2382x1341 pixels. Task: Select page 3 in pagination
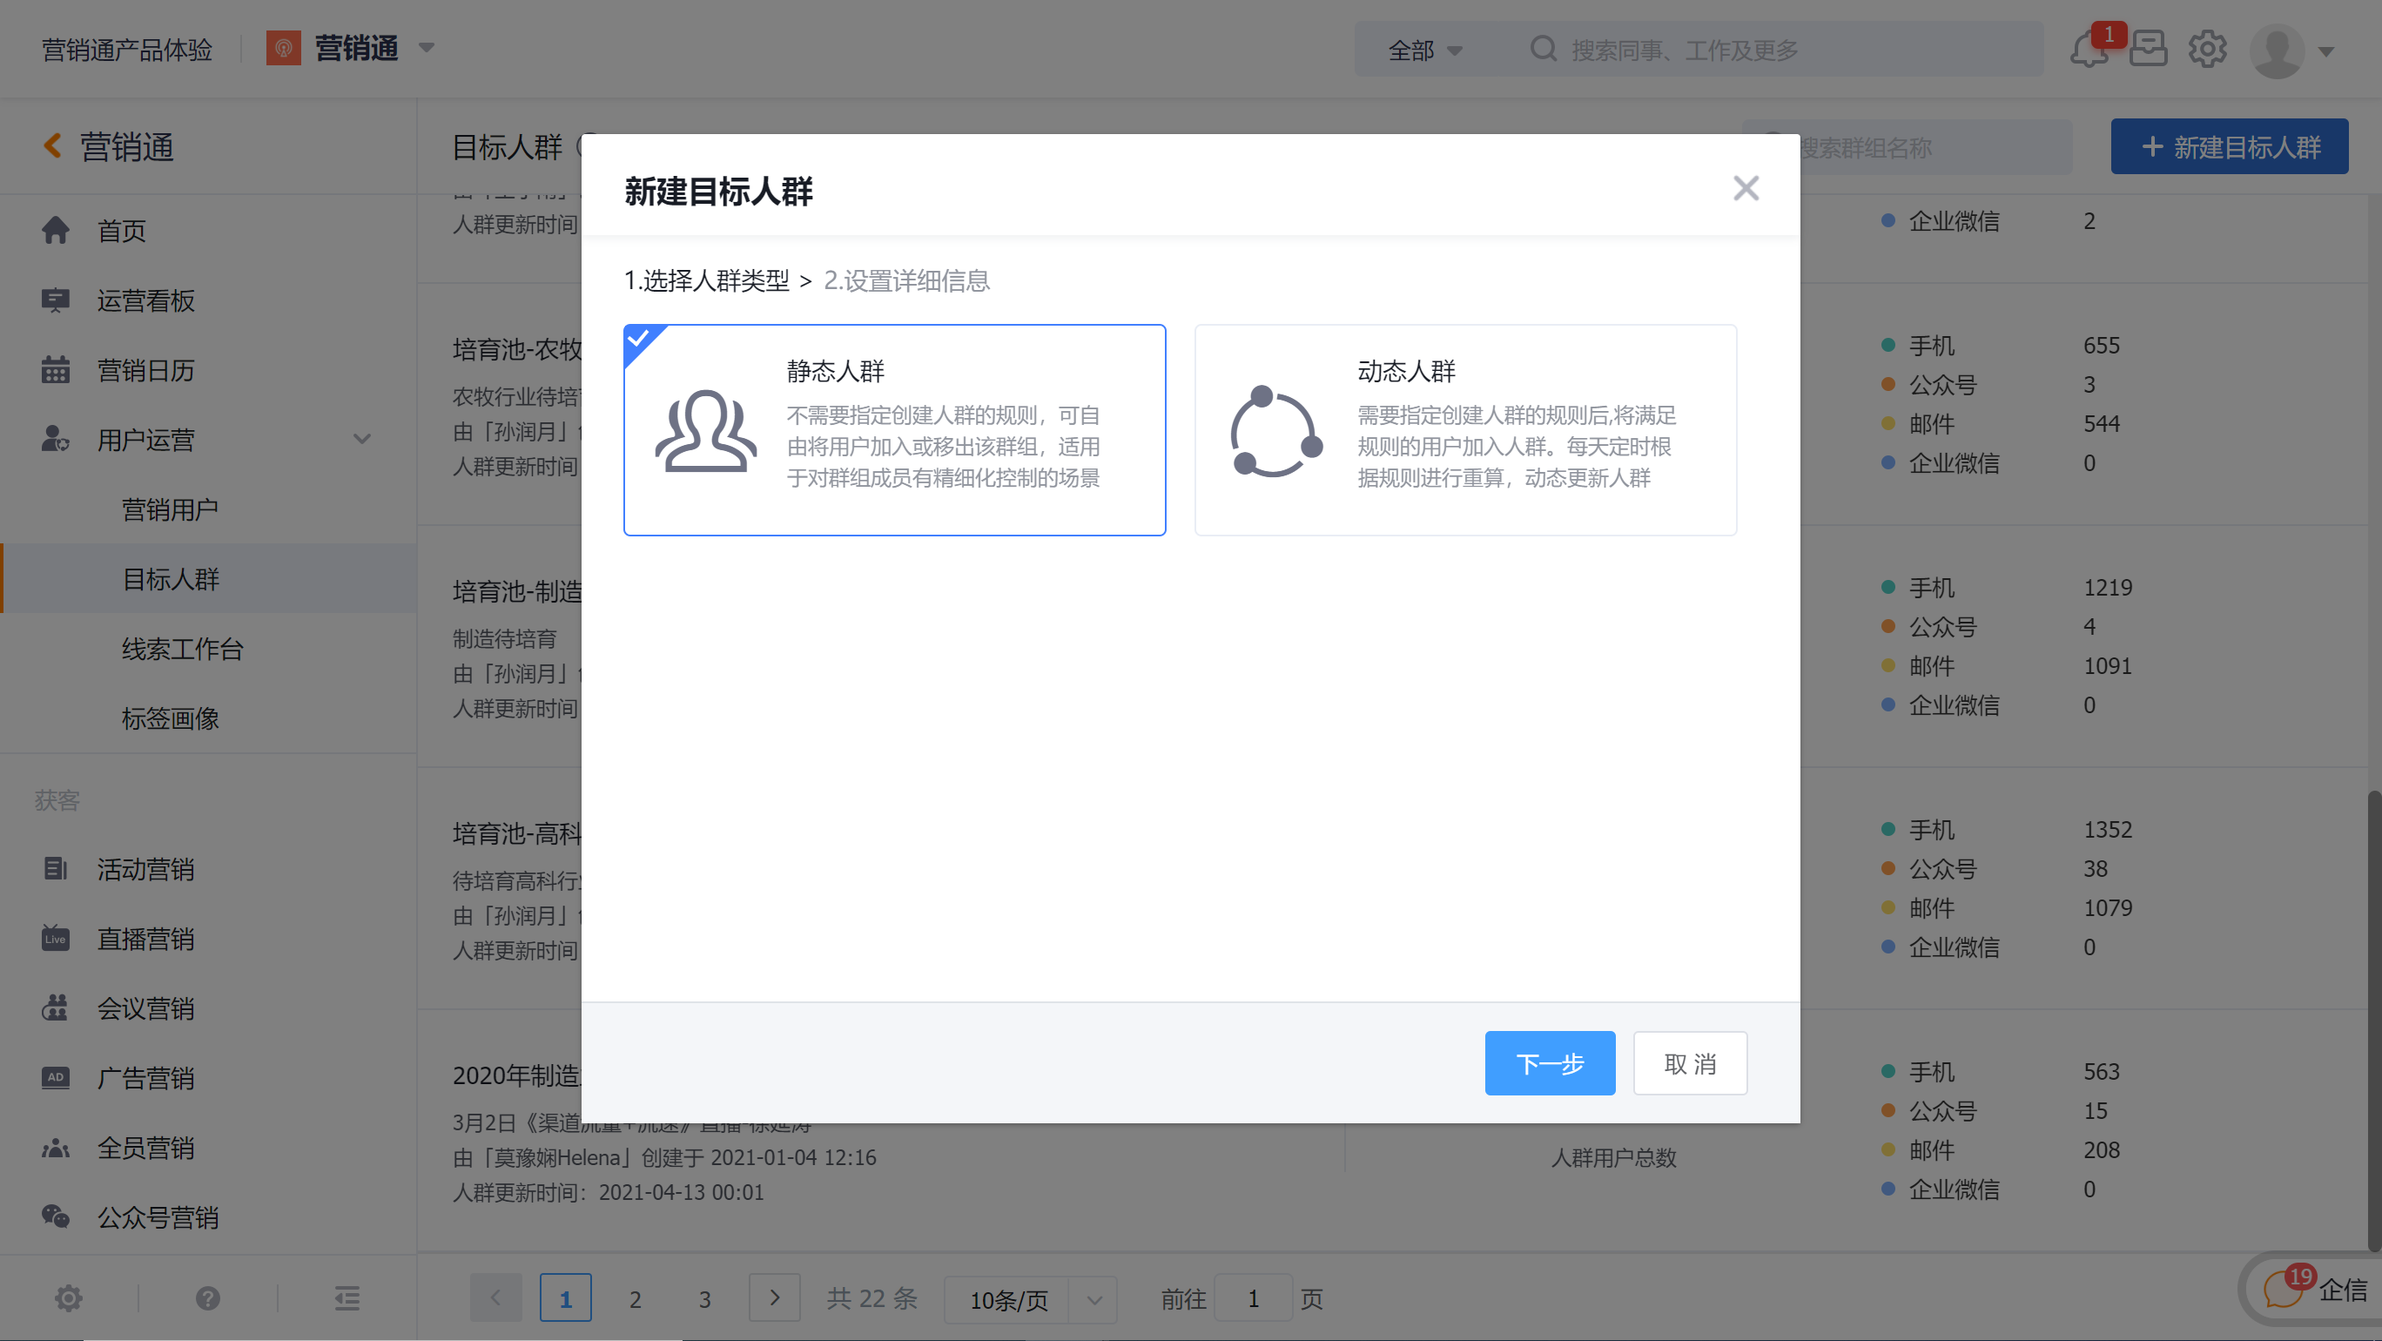pyautogui.click(x=704, y=1297)
